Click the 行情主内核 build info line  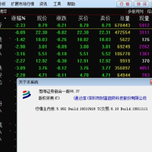coord(91,109)
